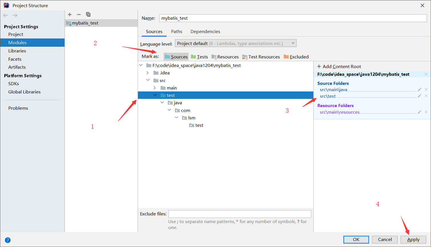Edit properties of src\main\java source folder

coord(419,89)
